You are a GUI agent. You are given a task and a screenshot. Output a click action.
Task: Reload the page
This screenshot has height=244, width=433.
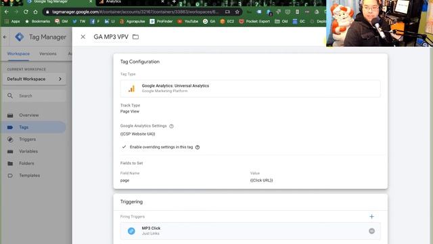coord(26,12)
